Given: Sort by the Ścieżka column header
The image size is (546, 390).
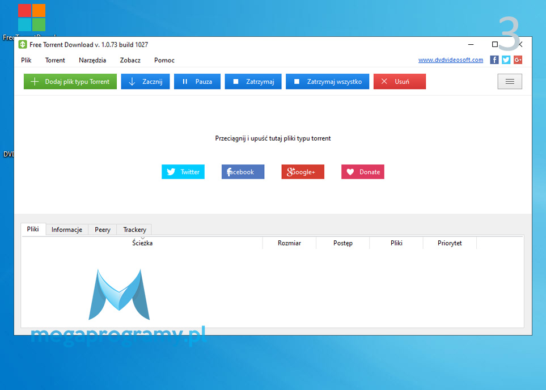Looking at the screenshot, I should tap(142, 243).
